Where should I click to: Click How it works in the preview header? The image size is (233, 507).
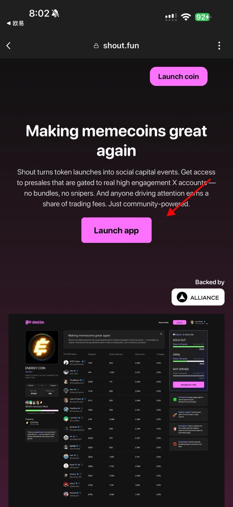tap(164, 322)
